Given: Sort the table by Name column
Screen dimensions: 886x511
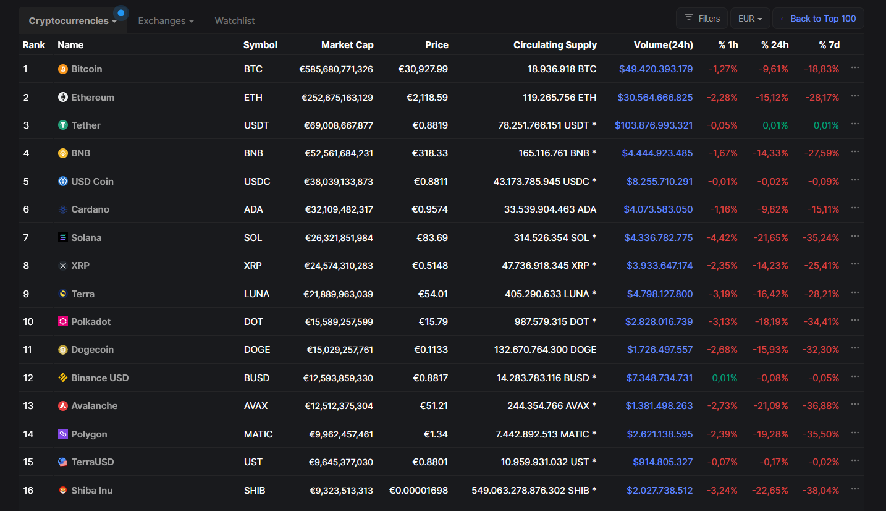Looking at the screenshot, I should [70, 45].
